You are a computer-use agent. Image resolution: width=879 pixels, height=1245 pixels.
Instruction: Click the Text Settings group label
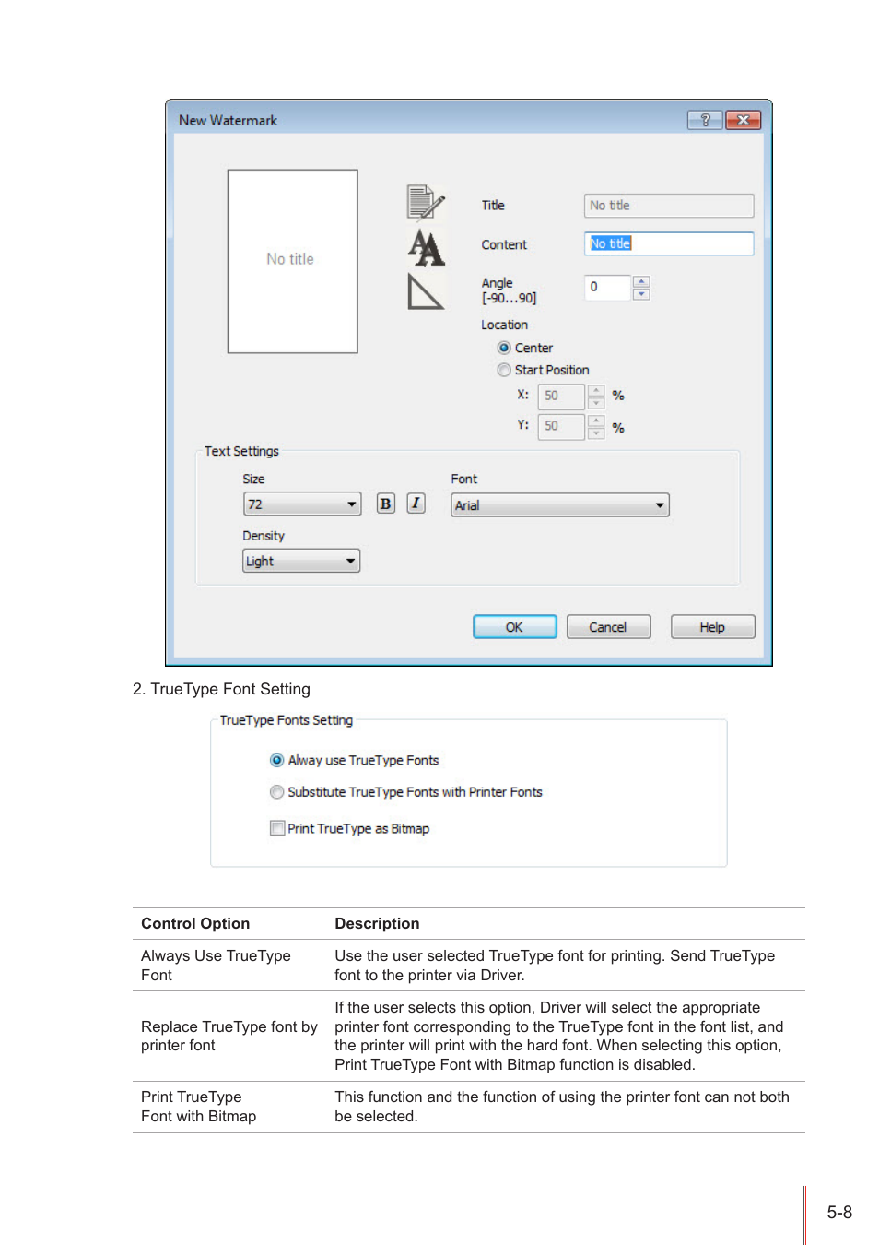pos(241,451)
